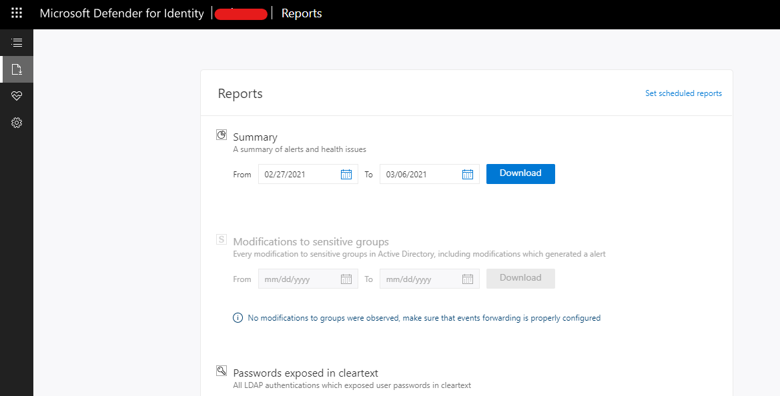Open the Health heart icon in sidebar
Screen dimensions: 780x396
[17, 96]
